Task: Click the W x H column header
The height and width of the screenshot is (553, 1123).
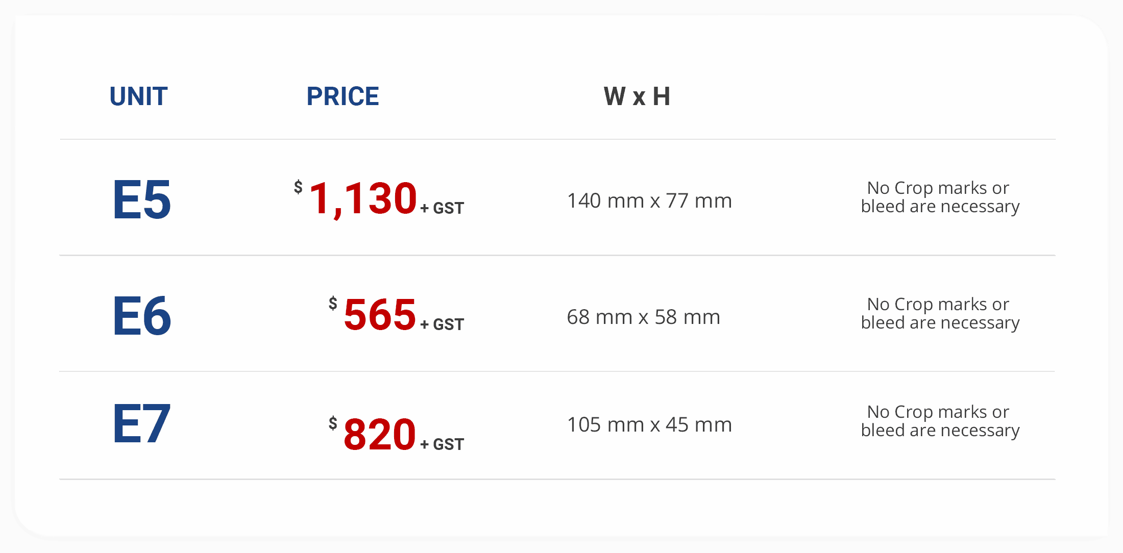Action: 637,96
